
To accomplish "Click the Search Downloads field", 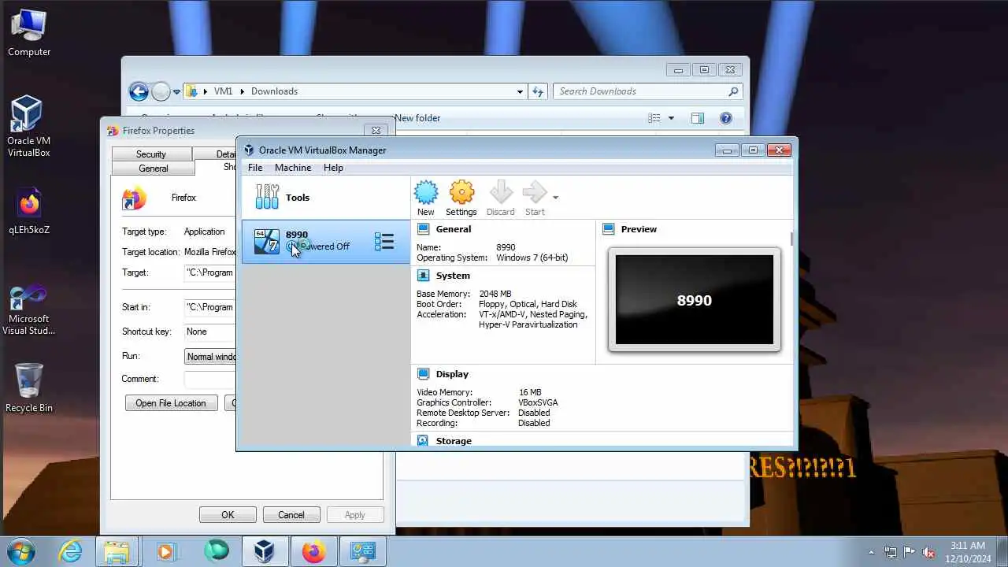I will tap(647, 91).
